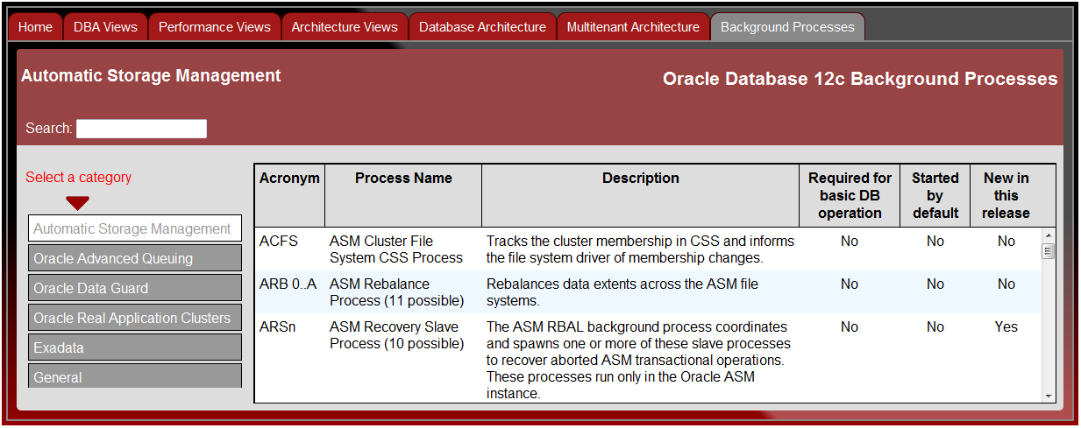Click Automatic Storage Management heading
The width and height of the screenshot is (1081, 428).
tap(151, 75)
